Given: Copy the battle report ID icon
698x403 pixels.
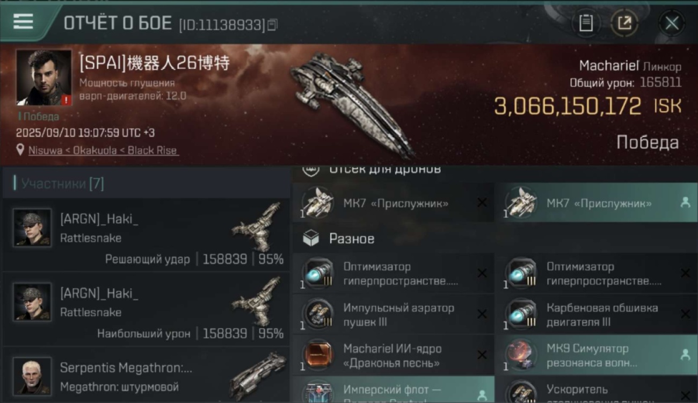Looking at the screenshot, I should [273, 24].
